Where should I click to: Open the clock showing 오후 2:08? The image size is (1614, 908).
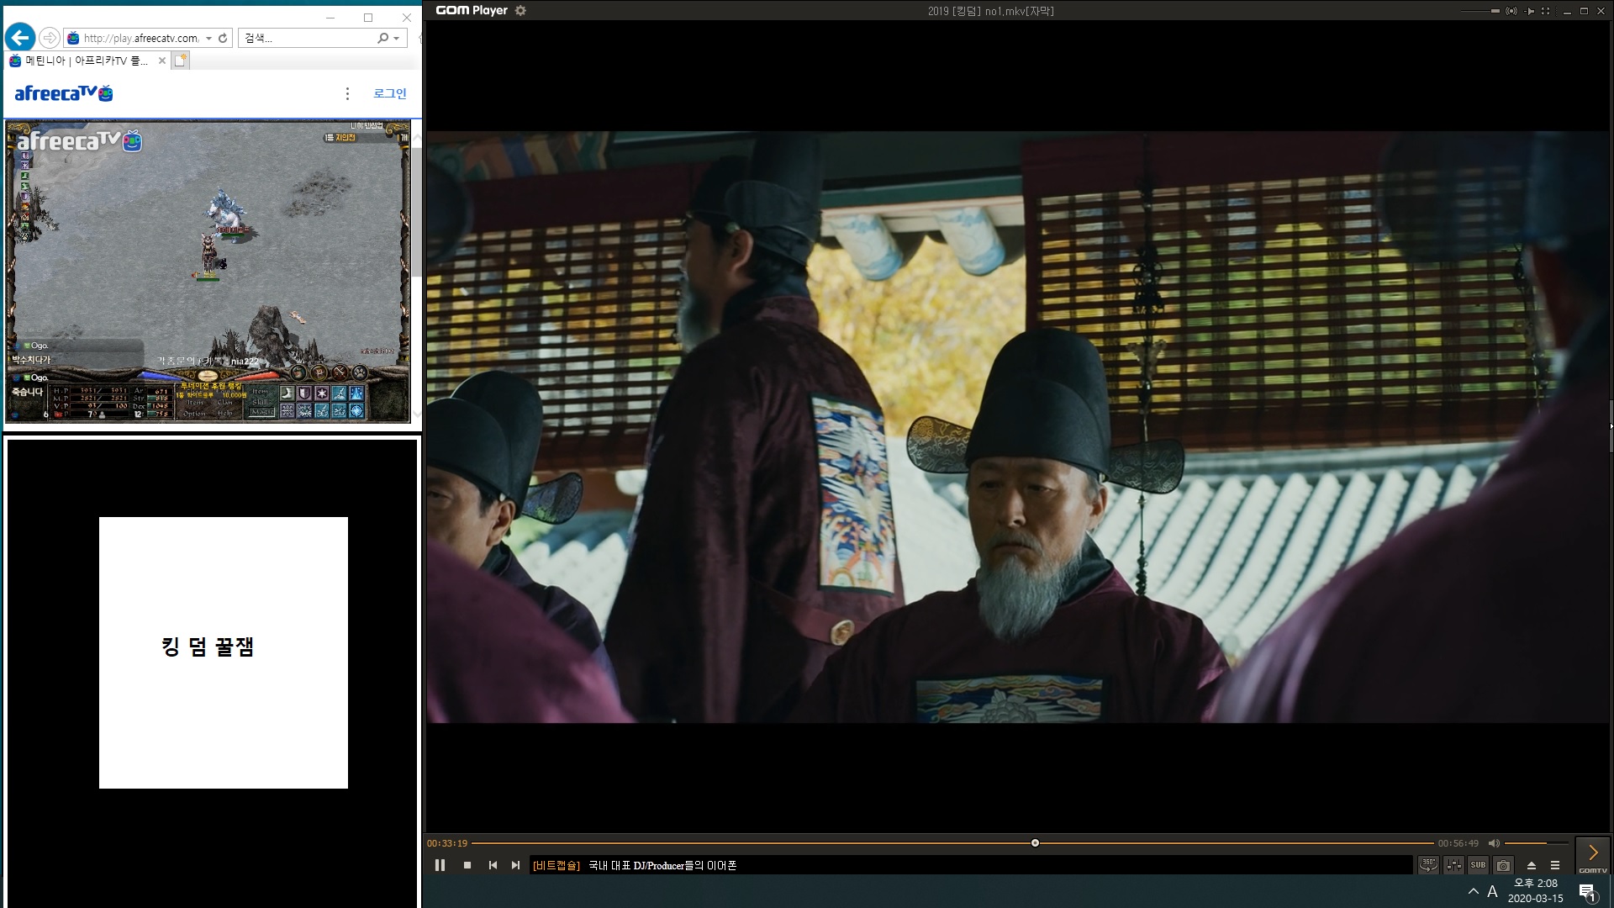pyautogui.click(x=1535, y=891)
